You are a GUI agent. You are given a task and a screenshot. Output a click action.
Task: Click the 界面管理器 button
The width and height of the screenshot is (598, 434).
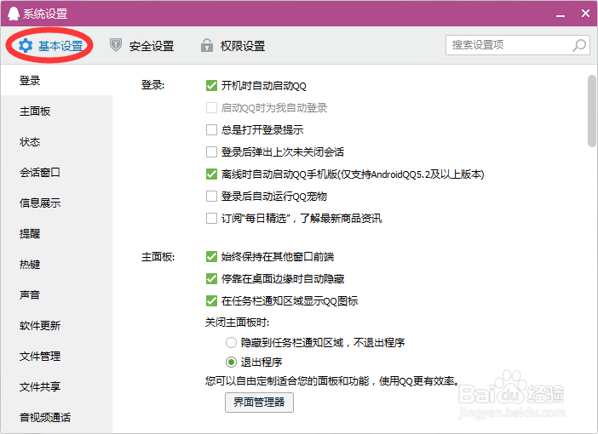tap(259, 403)
